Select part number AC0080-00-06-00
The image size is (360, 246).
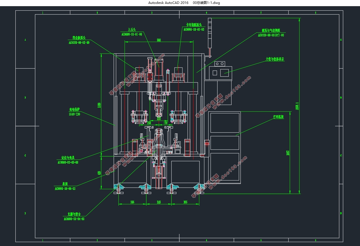point(65,189)
